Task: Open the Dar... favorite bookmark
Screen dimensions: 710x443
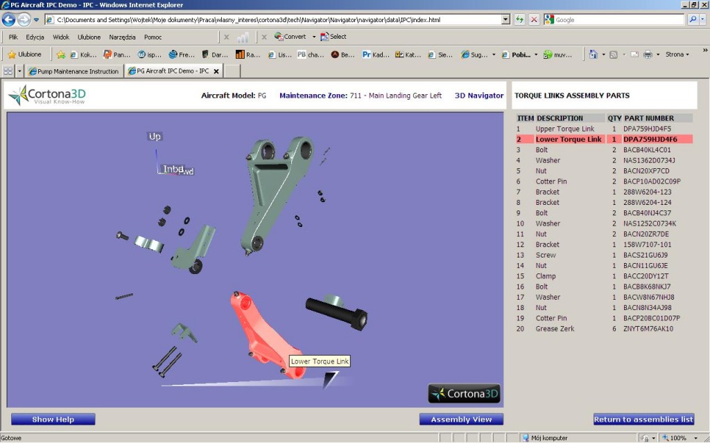Action: [x=215, y=55]
